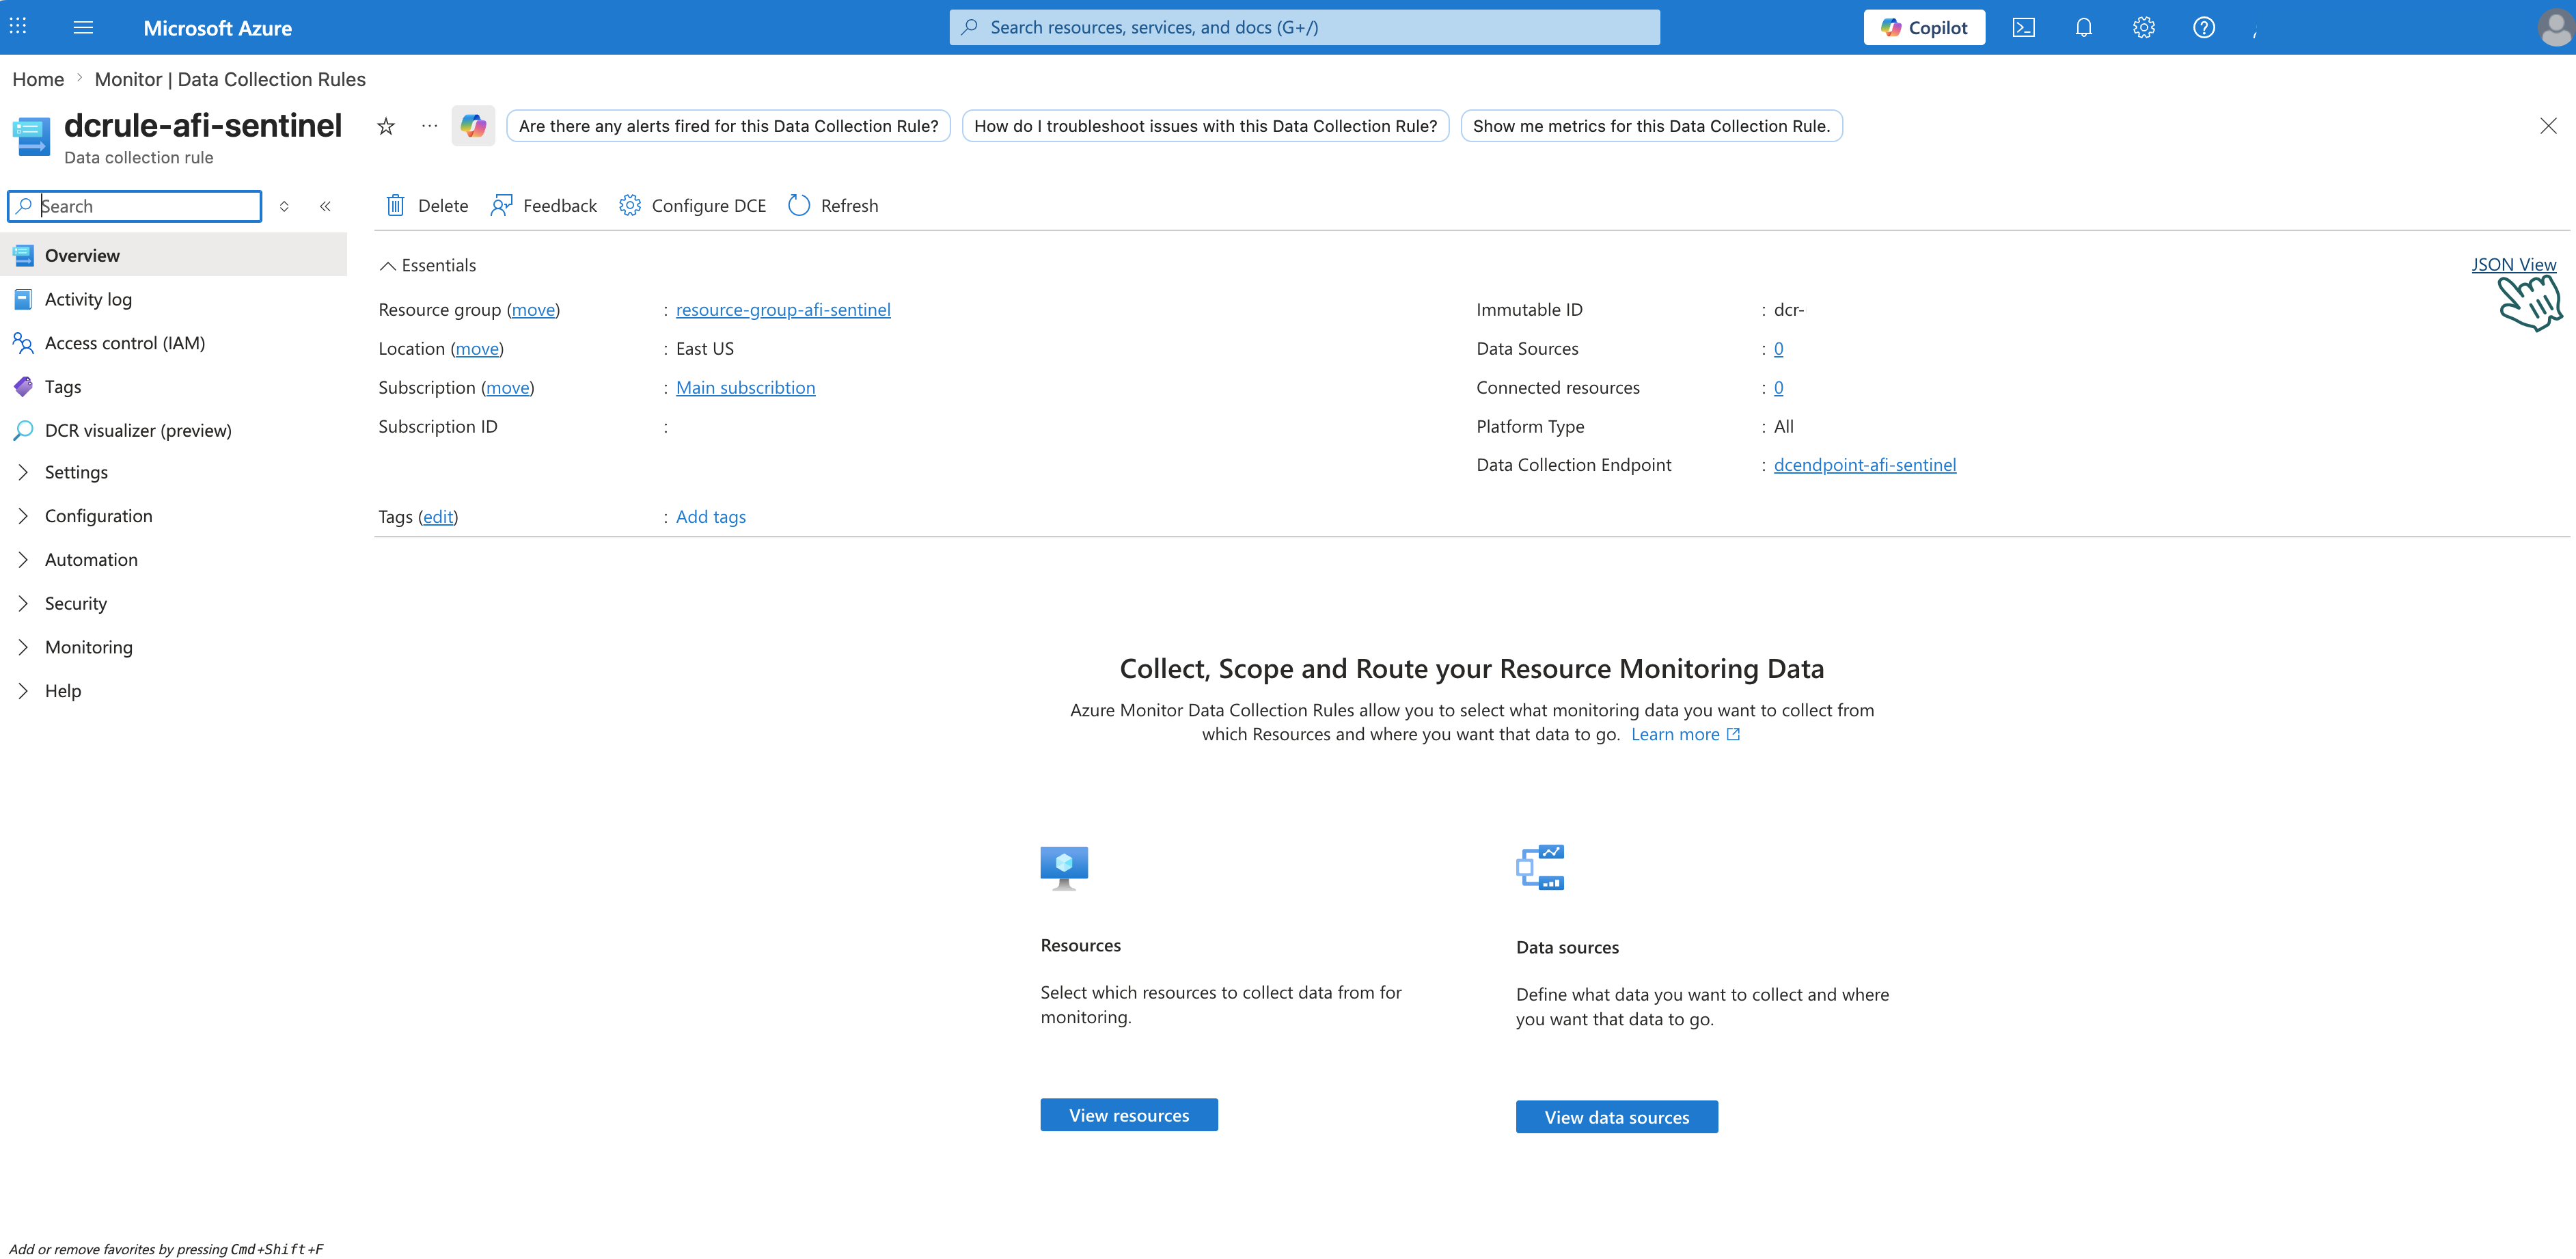Viewport: 2576px width, 1259px height.
Task: Collapse the left navigation menu with double chevron
Action: pos(325,206)
